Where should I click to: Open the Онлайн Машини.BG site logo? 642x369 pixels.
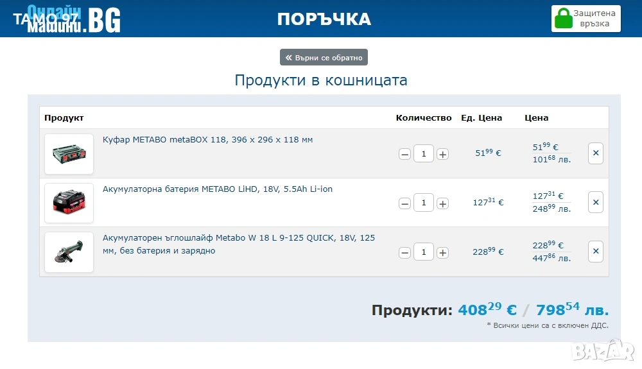pyautogui.click(x=74, y=19)
